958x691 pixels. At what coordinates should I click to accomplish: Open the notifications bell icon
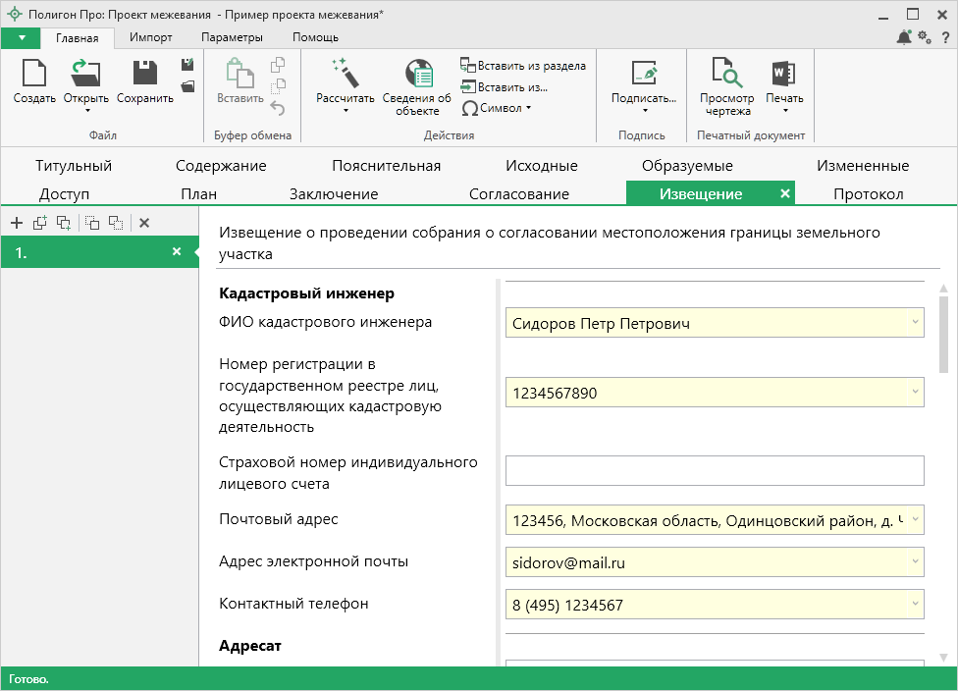pyautogui.click(x=904, y=37)
